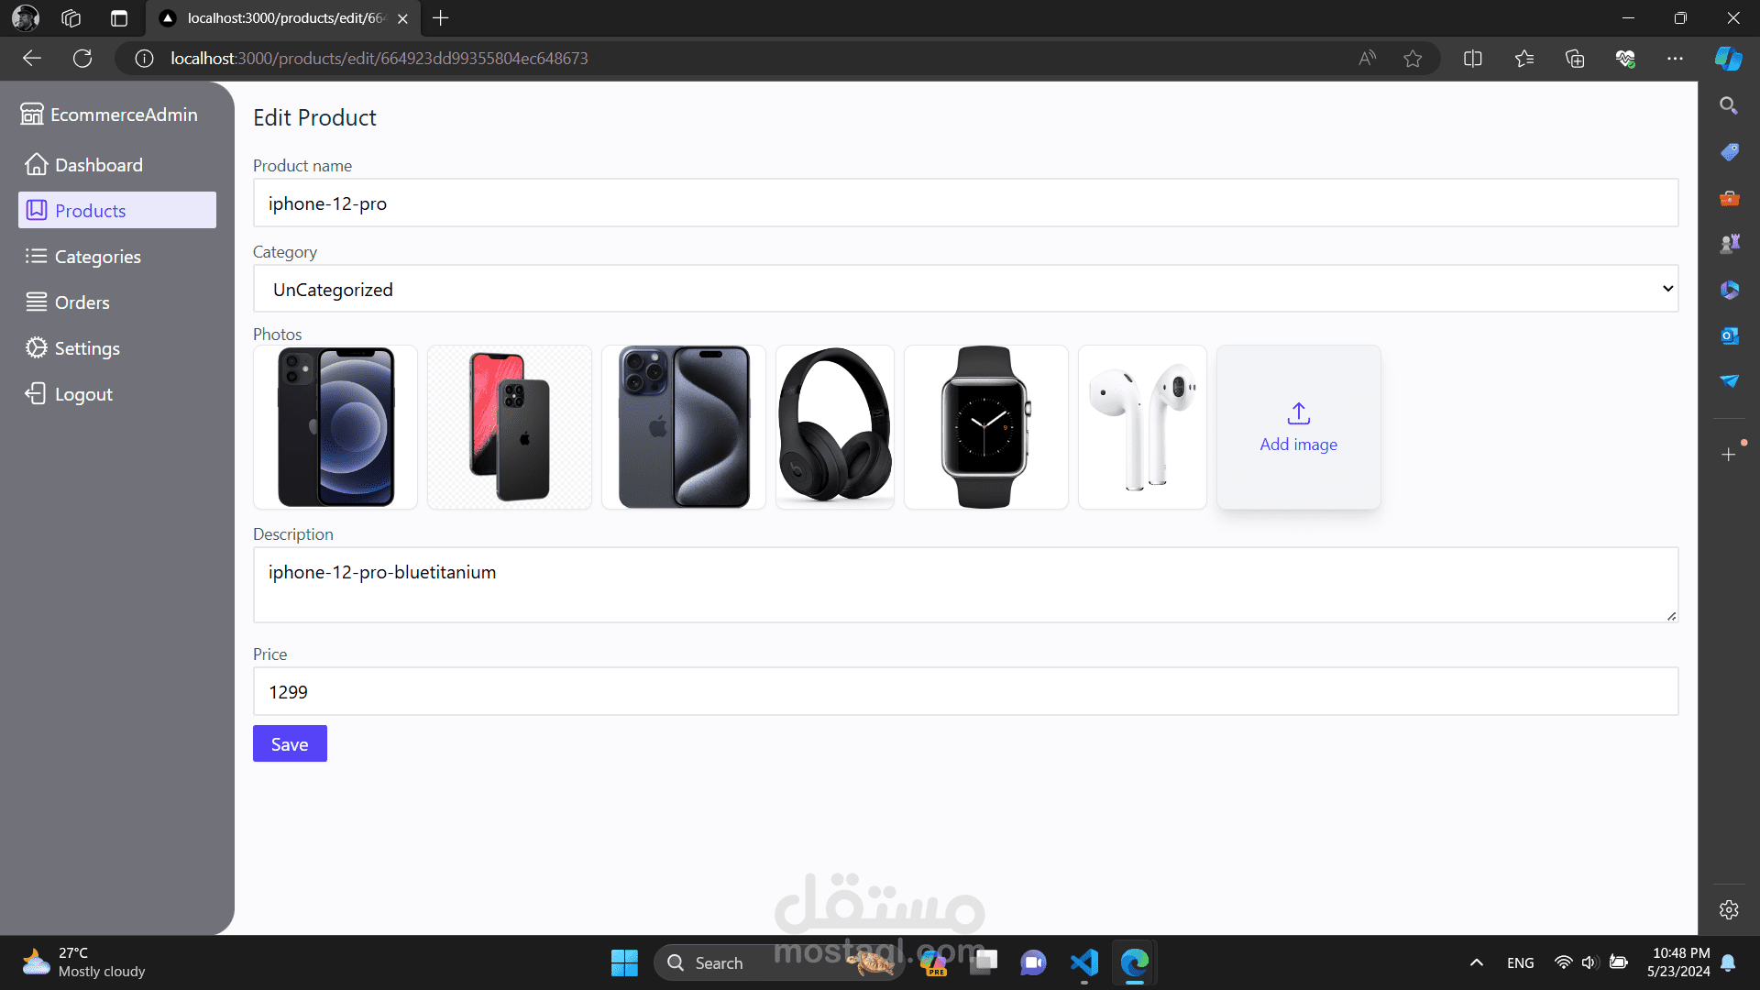
Task: Select the Products sidebar icon
Action: click(35, 210)
